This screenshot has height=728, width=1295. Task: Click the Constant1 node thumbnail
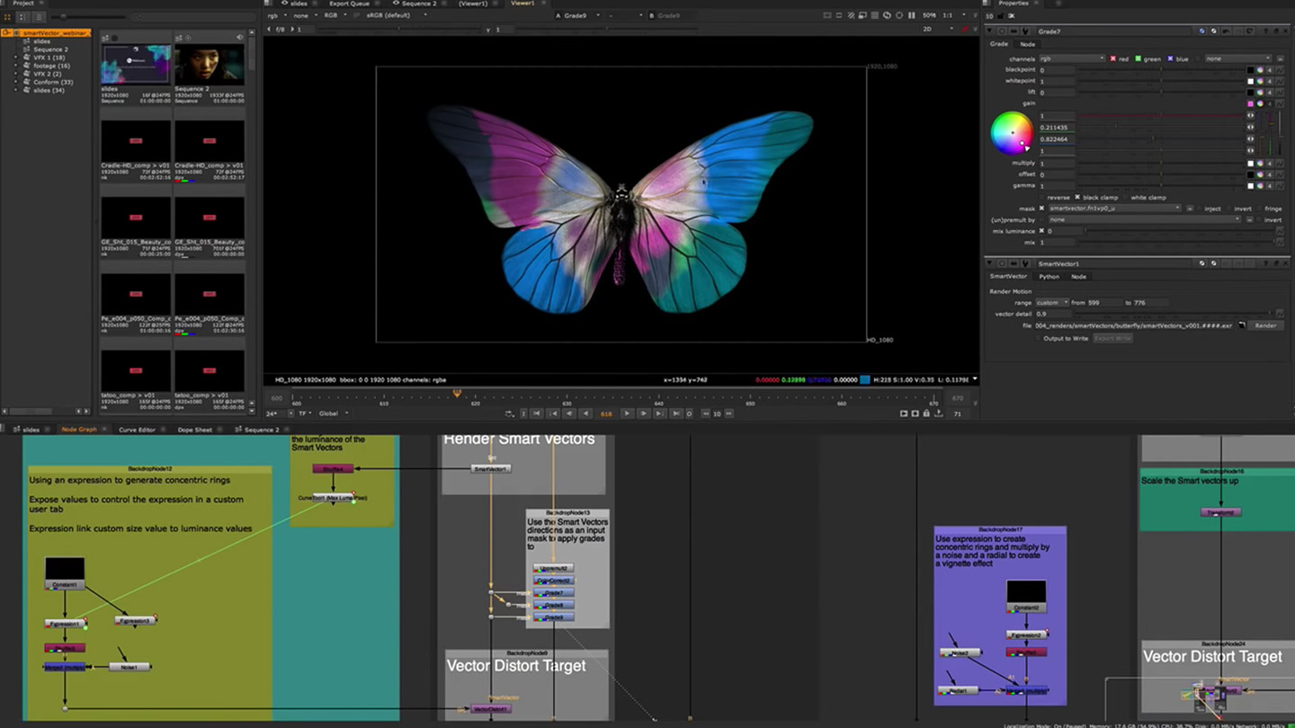coord(65,569)
